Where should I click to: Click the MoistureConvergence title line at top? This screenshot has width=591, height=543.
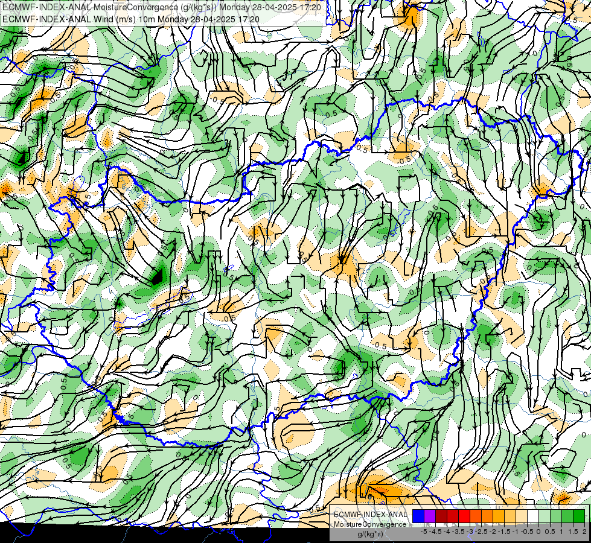pos(162,7)
